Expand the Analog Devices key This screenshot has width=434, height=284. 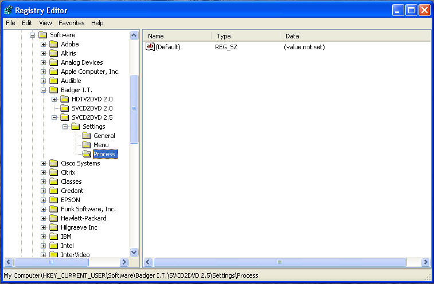coord(43,62)
